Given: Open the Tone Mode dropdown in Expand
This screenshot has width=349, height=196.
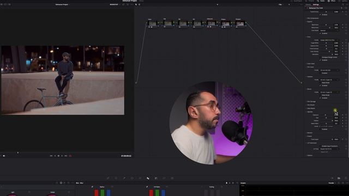Looking at the screenshot, I should coord(329,30).
